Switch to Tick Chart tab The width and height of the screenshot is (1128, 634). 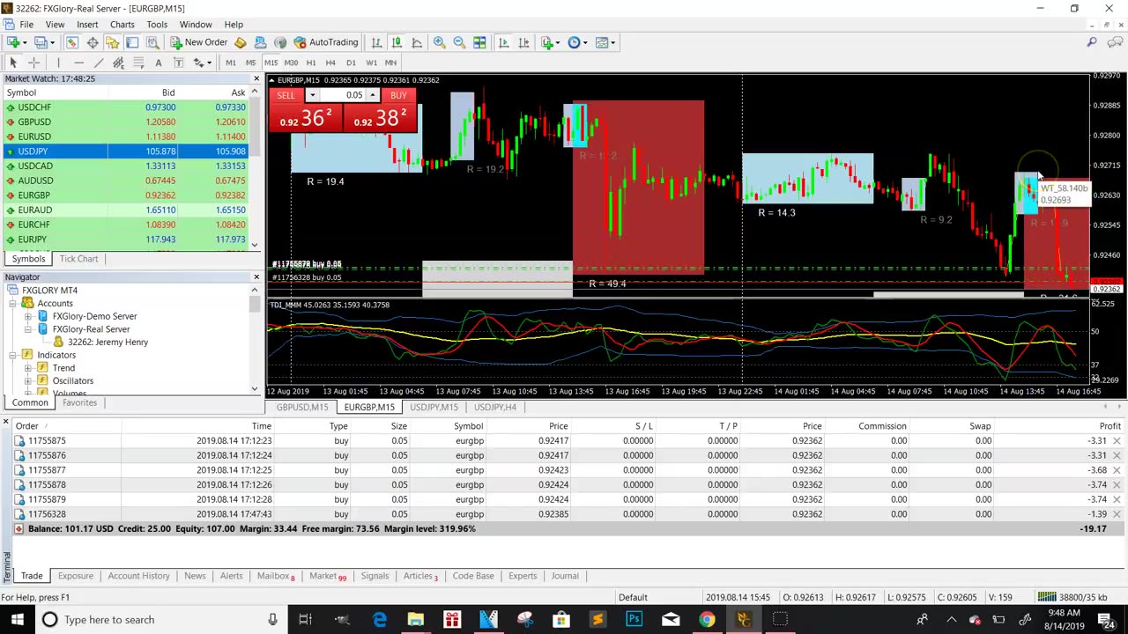pos(78,259)
